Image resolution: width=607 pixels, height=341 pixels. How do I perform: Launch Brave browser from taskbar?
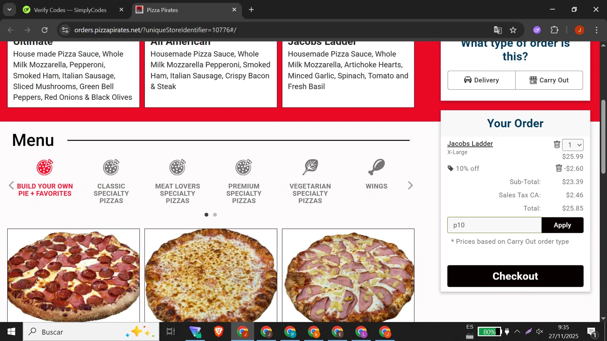(x=219, y=332)
